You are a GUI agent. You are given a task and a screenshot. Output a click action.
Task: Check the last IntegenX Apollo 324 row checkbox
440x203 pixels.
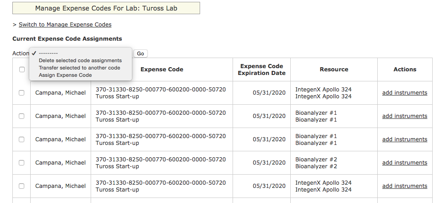(22, 186)
